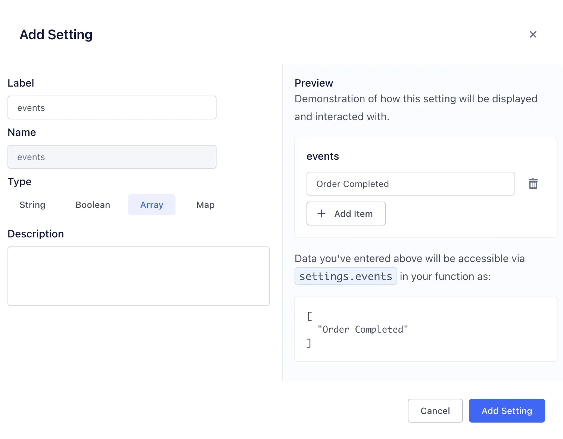This screenshot has width=563, height=439.
Task: Click the events label in preview
Action: coord(323,156)
